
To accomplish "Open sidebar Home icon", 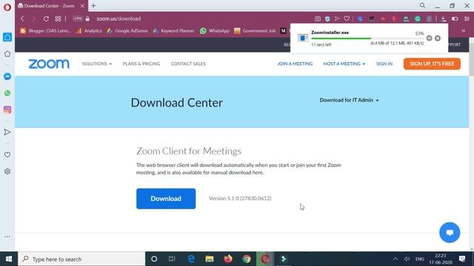I will (7, 37).
